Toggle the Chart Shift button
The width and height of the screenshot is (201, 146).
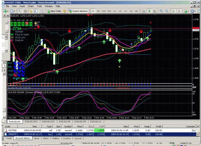point(179,11)
